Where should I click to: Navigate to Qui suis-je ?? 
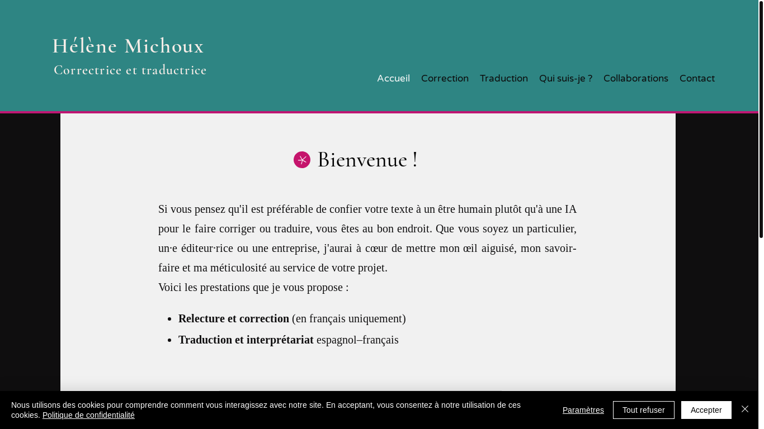pyautogui.click(x=565, y=78)
